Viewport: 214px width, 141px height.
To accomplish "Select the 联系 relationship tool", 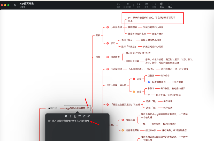I will (x=139, y=4).
